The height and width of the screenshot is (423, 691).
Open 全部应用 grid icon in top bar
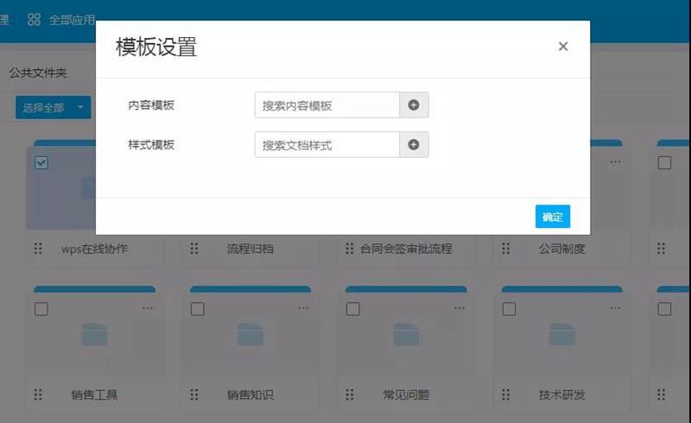tap(34, 19)
